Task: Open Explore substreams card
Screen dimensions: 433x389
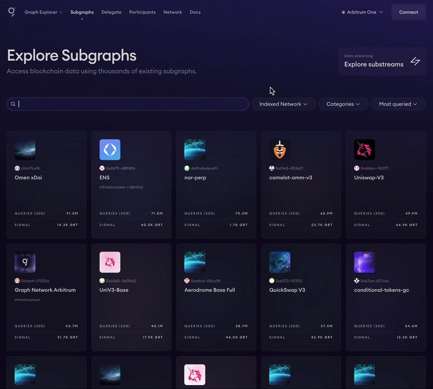Action: [382, 61]
